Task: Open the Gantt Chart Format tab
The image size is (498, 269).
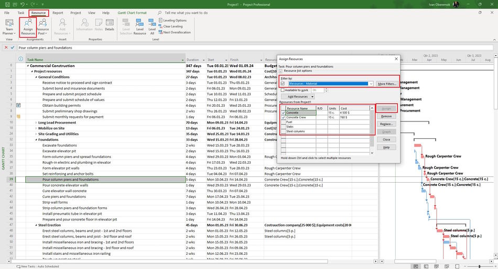Action: point(132,13)
